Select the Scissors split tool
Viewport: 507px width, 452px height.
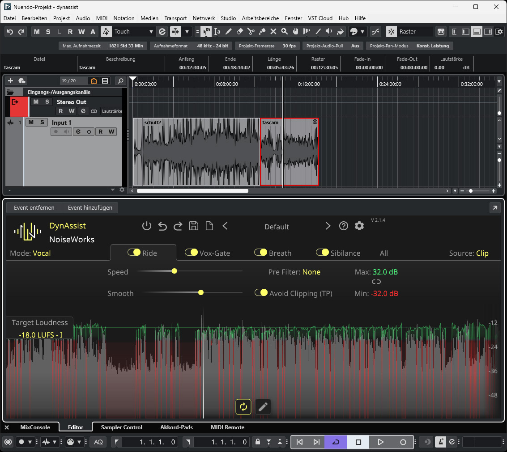pyautogui.click(x=251, y=32)
